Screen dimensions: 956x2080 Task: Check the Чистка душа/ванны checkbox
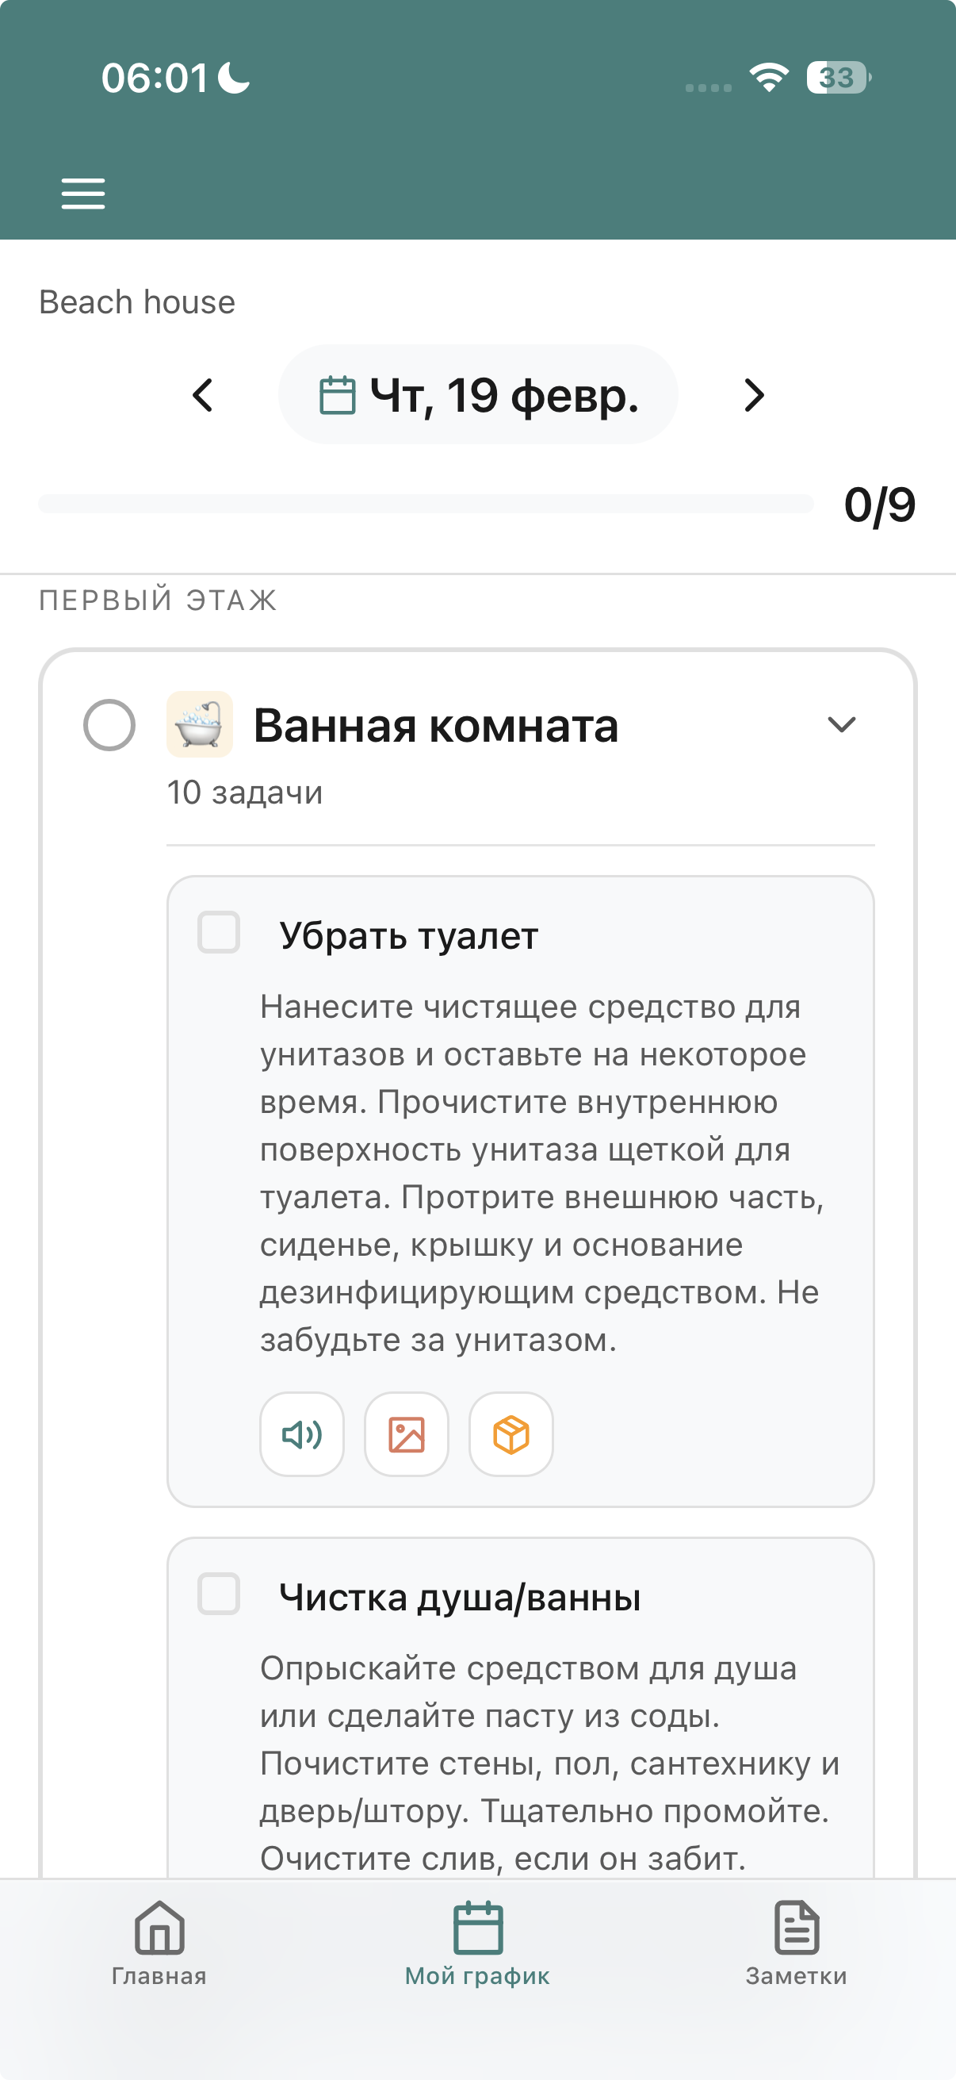point(219,1594)
